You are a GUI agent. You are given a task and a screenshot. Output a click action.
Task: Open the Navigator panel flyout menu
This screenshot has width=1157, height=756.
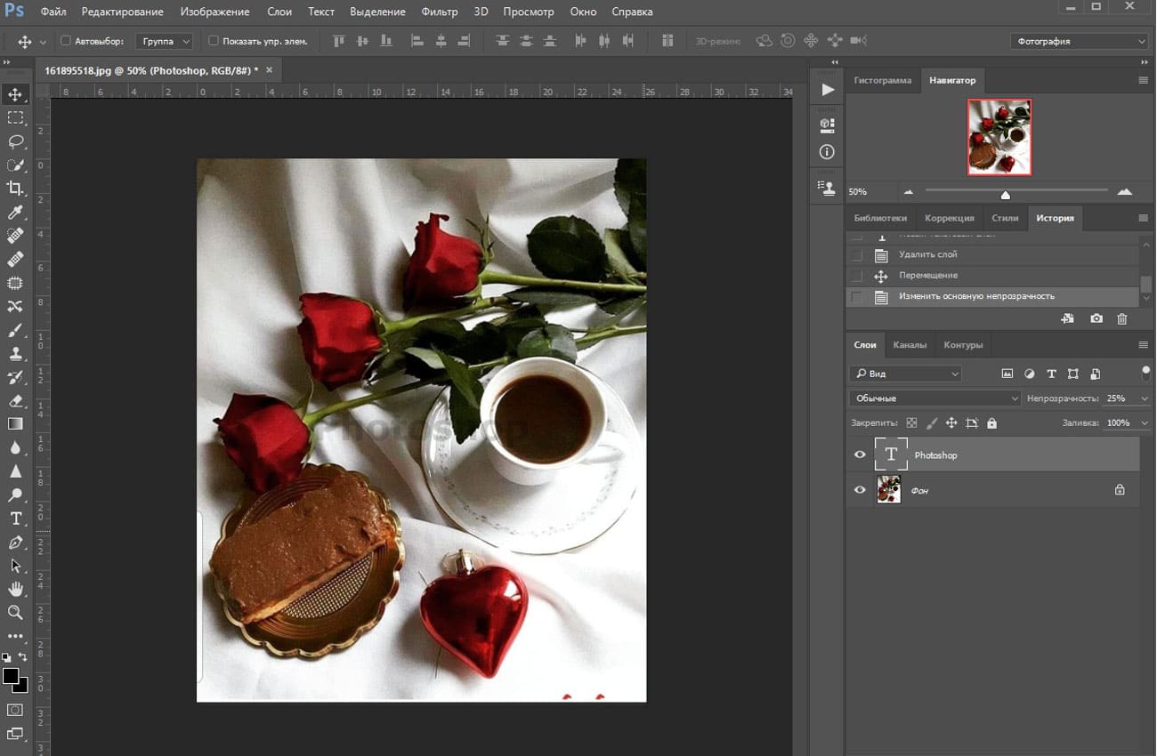pyautogui.click(x=1144, y=80)
